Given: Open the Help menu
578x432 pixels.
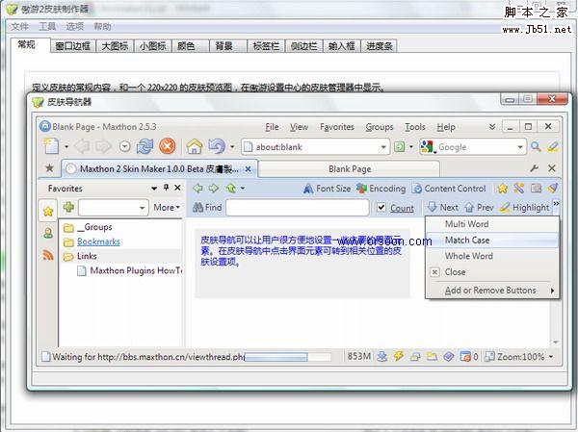Looking at the screenshot, I should point(446,127).
